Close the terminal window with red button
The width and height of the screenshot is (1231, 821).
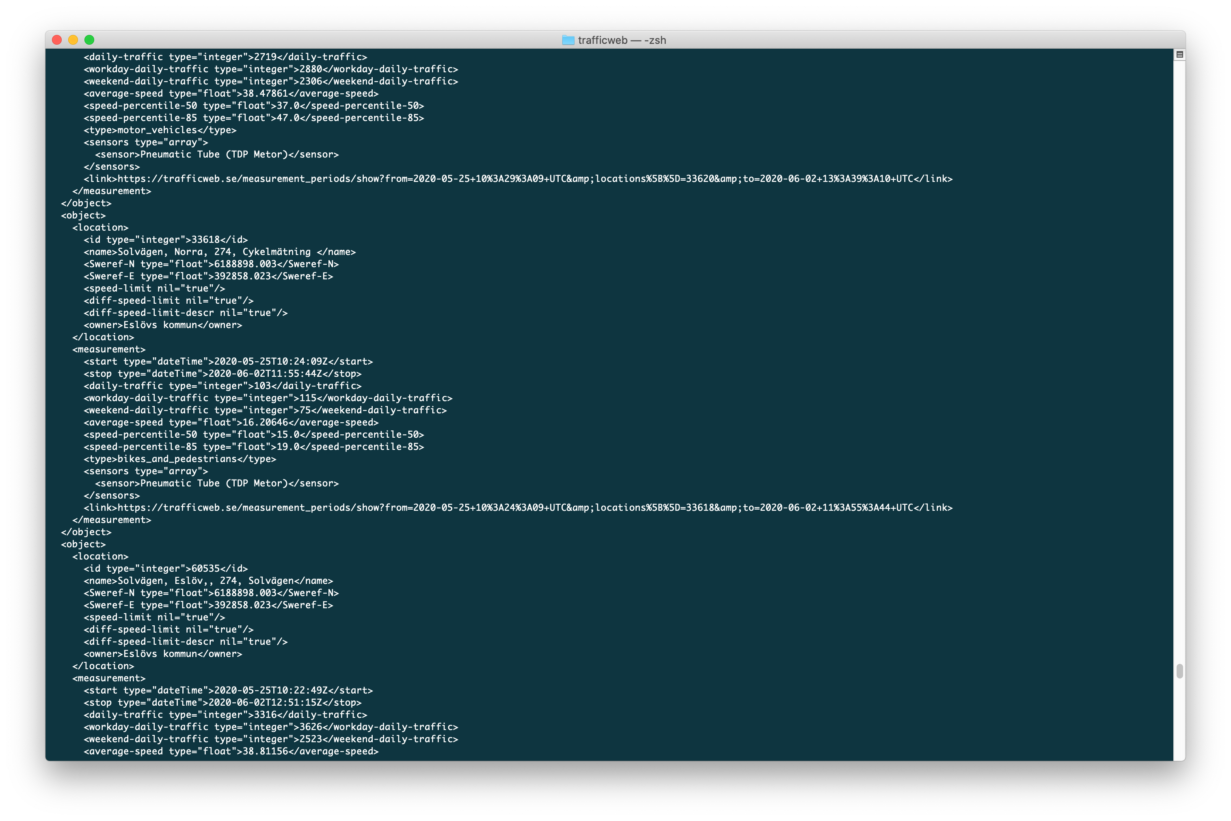(57, 40)
